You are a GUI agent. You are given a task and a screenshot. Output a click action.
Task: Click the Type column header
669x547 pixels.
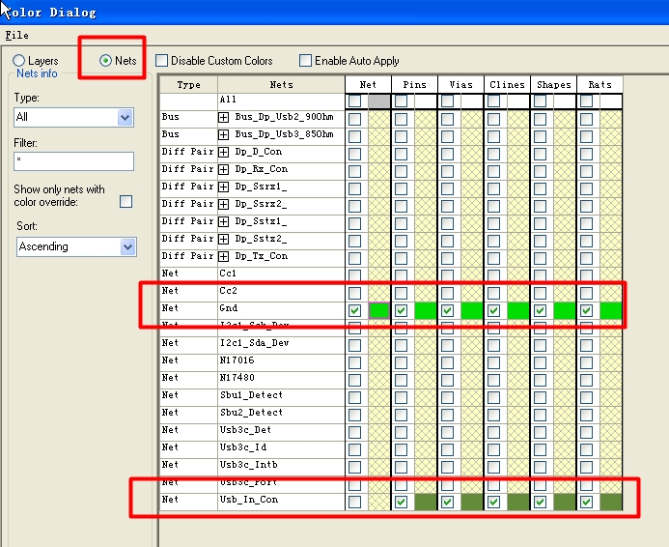point(188,85)
